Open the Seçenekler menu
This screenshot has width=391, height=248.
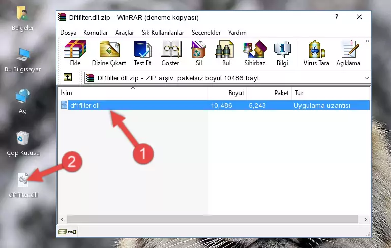pos(206,33)
